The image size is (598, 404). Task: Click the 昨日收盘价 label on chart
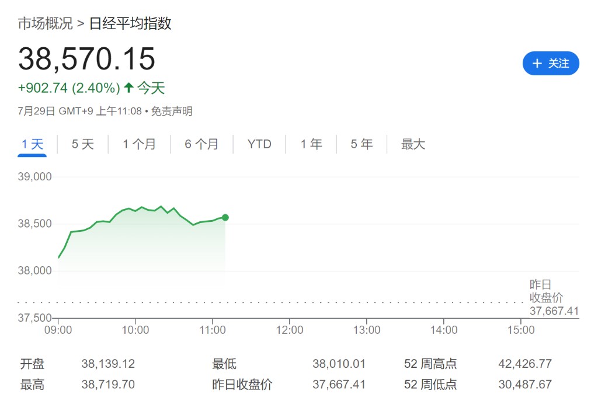pos(546,291)
